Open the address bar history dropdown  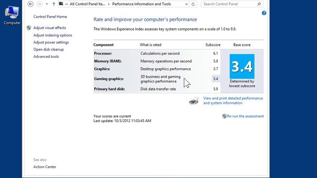[x=186, y=4]
